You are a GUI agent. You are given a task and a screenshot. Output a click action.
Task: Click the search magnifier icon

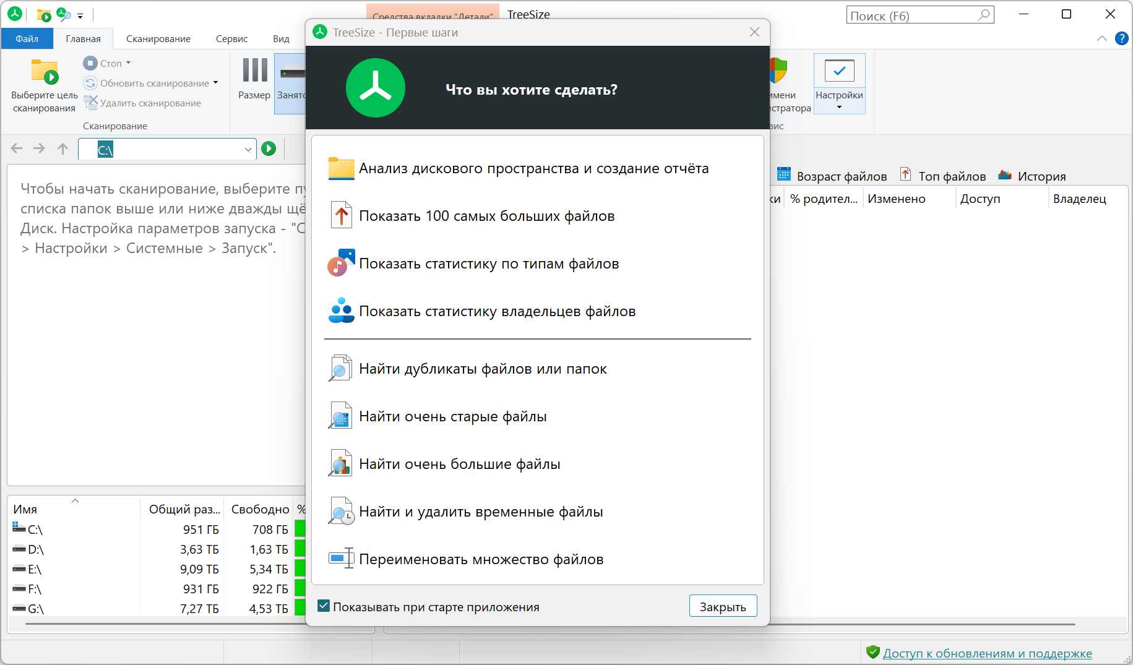pyautogui.click(x=983, y=15)
